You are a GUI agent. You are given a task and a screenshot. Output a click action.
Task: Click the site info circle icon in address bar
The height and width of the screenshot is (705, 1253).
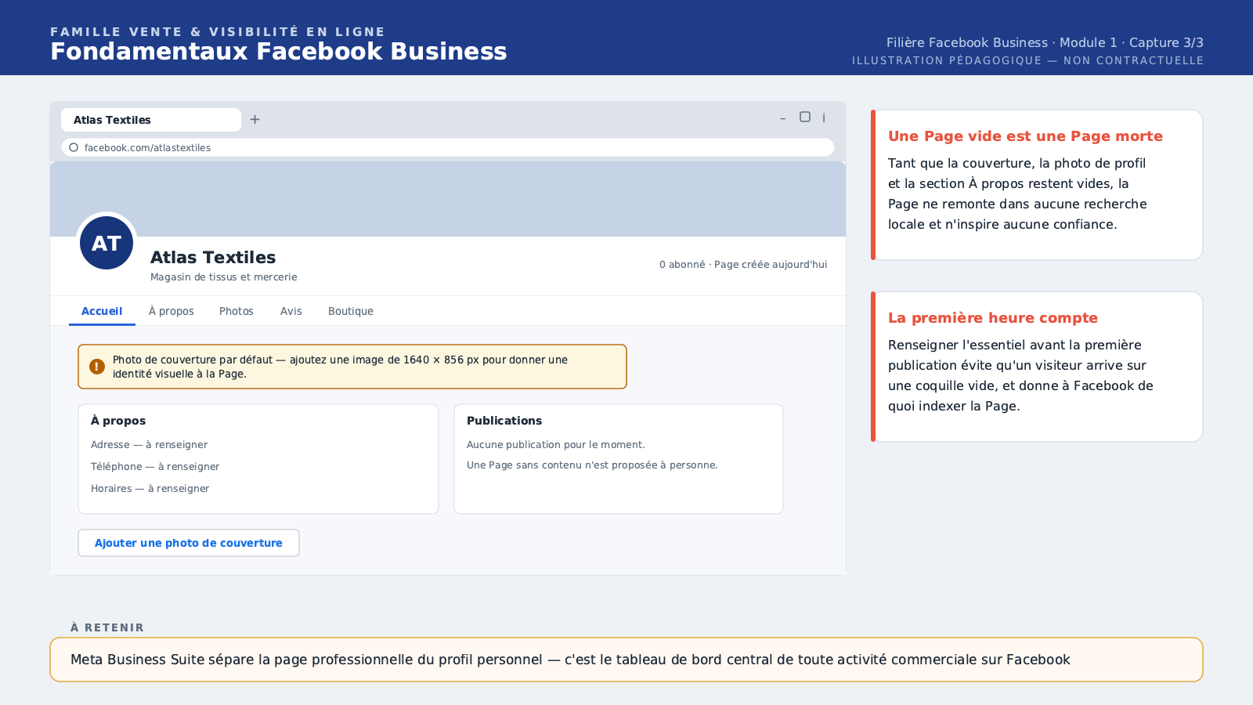coord(74,147)
